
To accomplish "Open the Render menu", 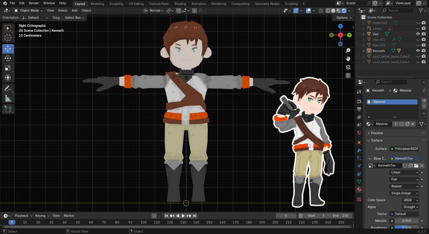I will coord(34,3).
